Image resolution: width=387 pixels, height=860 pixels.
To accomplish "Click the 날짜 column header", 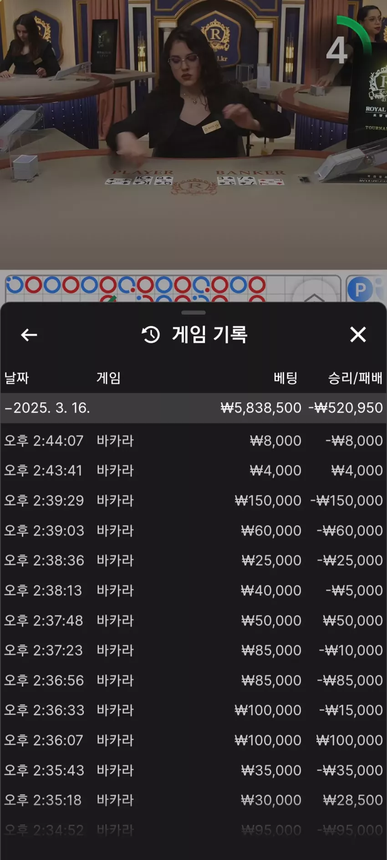I will [x=17, y=378].
